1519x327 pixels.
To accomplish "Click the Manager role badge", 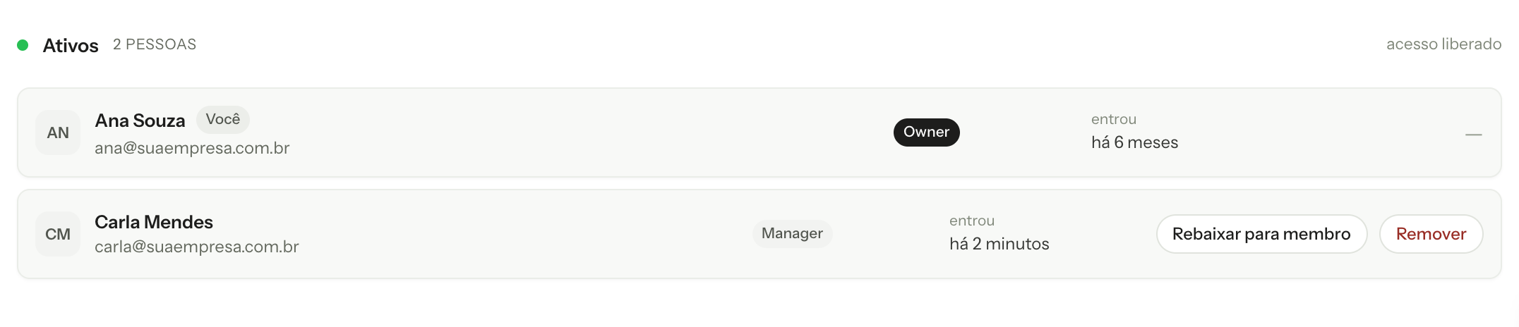I will pyautogui.click(x=792, y=233).
